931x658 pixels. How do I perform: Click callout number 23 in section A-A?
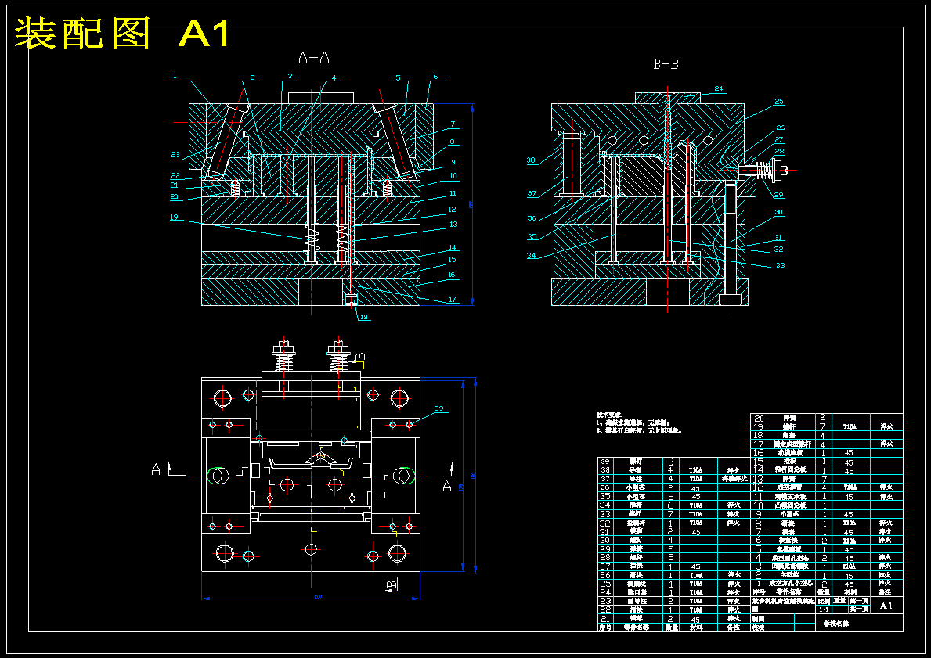point(175,156)
